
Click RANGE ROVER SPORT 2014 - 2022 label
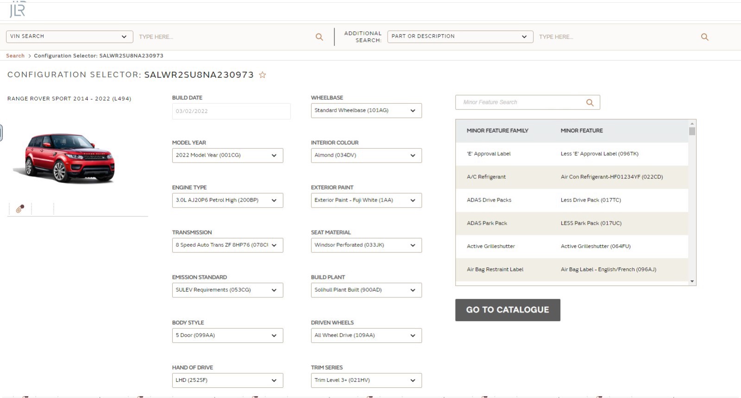[69, 99]
